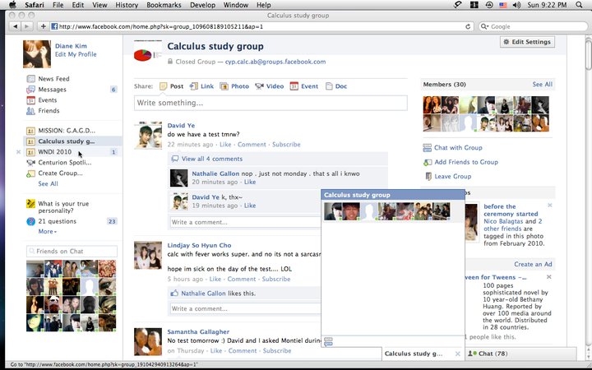Open Edit Settings for the group
592x370 pixels.
[x=527, y=42]
